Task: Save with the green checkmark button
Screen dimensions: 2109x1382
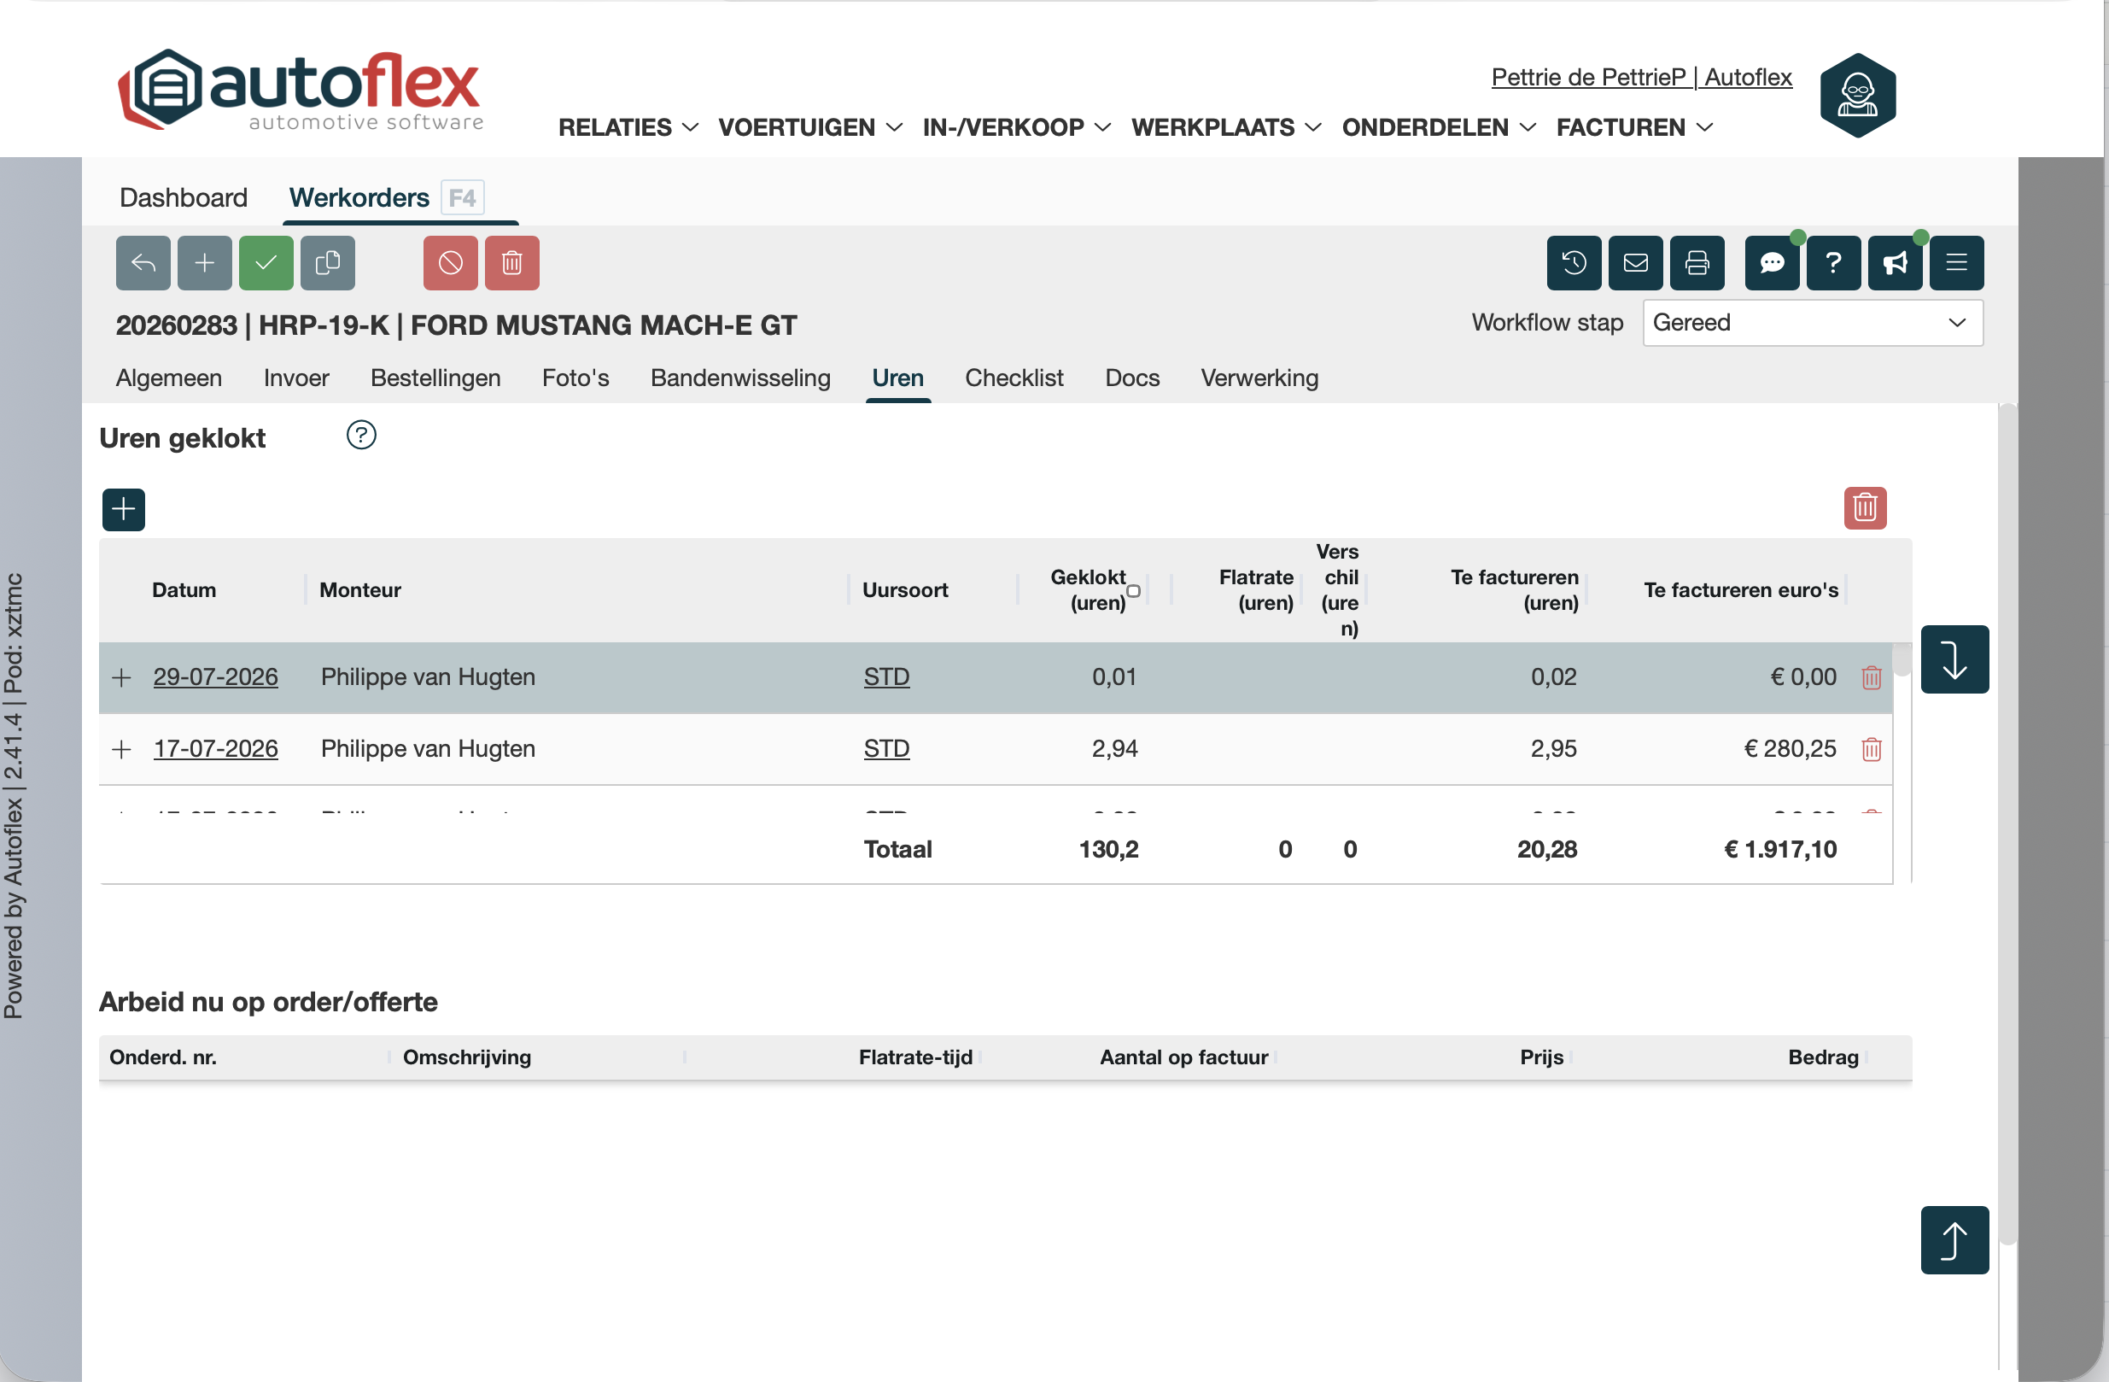Action: pos(266,262)
